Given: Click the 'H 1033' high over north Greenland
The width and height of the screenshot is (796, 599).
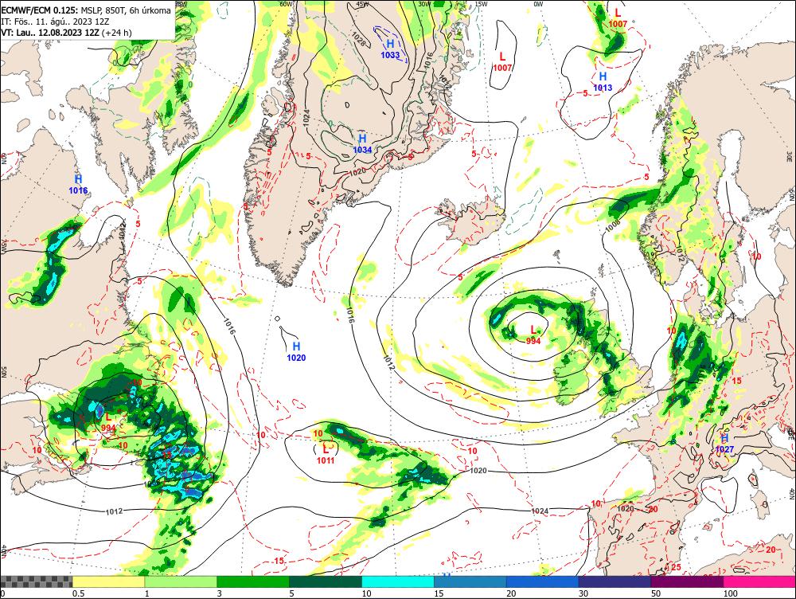Looking at the screenshot, I should click(390, 49).
